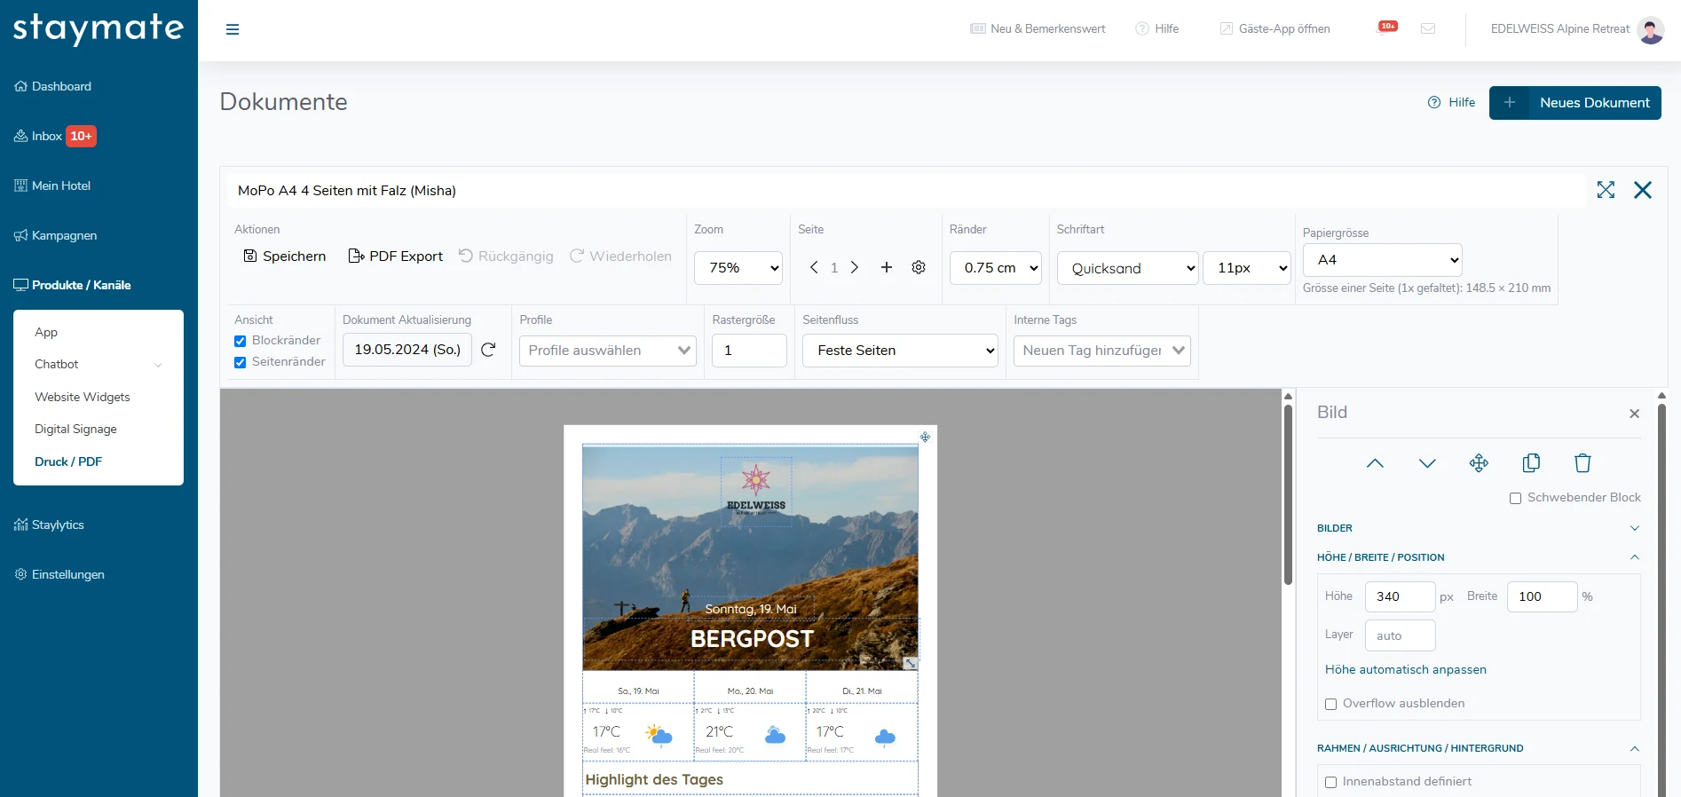Click Höhe automatisch anpassen link
This screenshot has height=797, width=1681.
click(x=1406, y=670)
